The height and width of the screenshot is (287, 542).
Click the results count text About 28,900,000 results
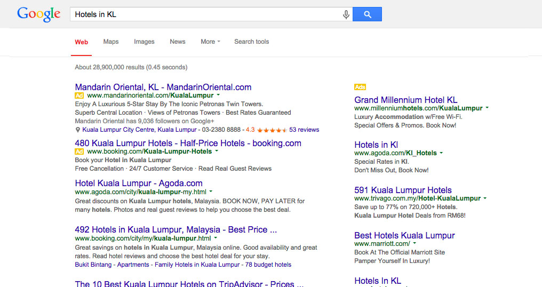[x=131, y=67]
